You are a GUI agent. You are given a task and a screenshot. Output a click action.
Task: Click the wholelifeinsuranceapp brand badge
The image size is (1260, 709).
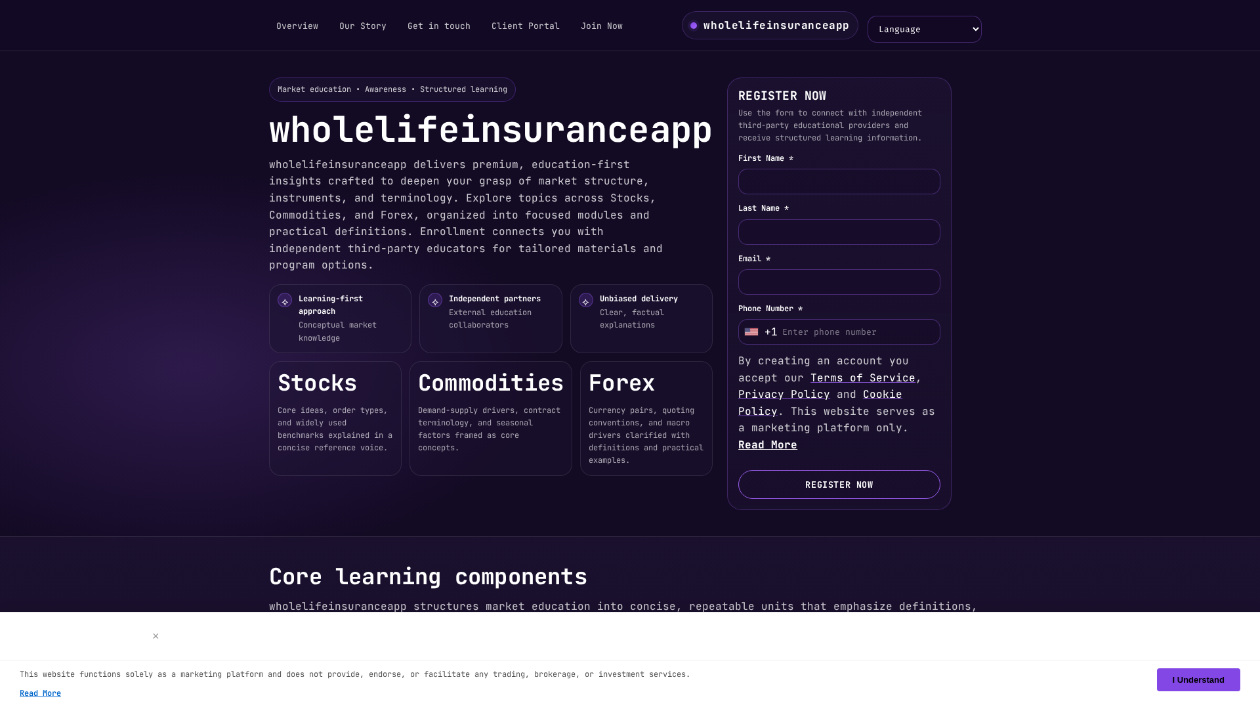[x=770, y=26]
